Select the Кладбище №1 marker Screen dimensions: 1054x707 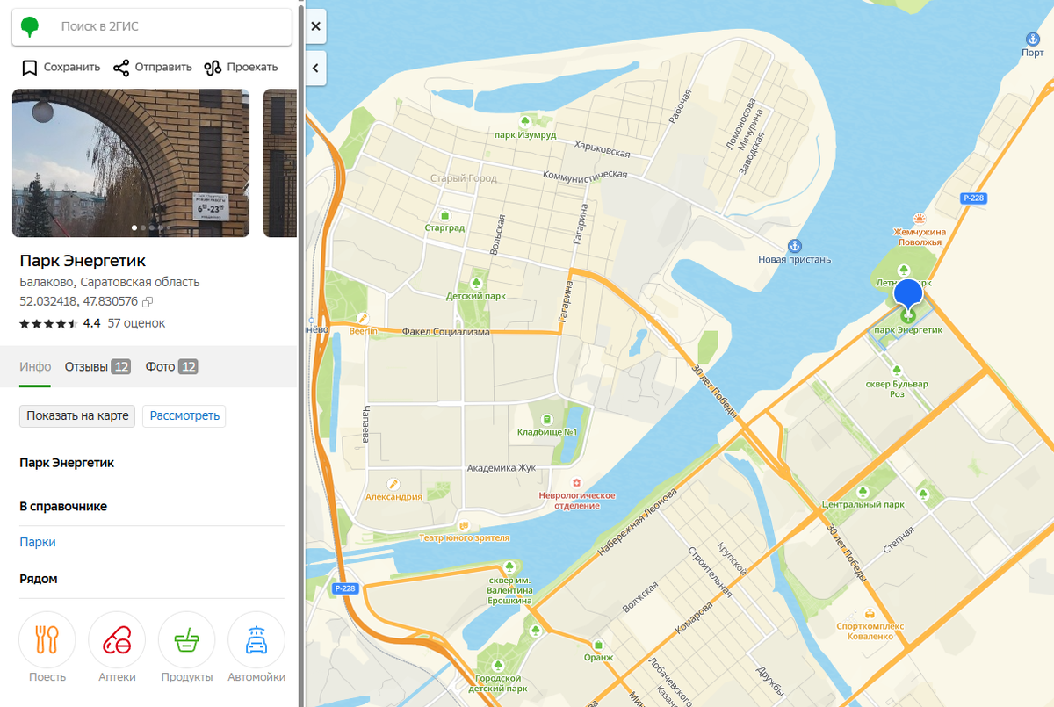(x=546, y=420)
